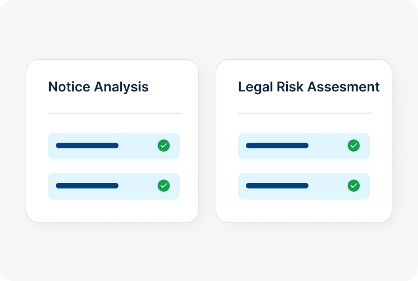The width and height of the screenshot is (418, 281).
Task: Click the word Notice in left card title
Action: [x=69, y=87]
